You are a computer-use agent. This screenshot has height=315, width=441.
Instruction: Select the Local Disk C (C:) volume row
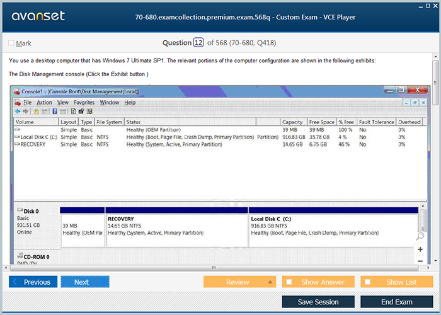coord(220,137)
